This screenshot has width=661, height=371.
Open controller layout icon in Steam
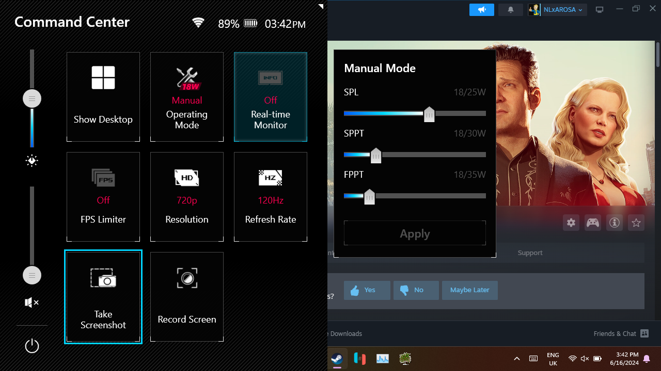592,223
